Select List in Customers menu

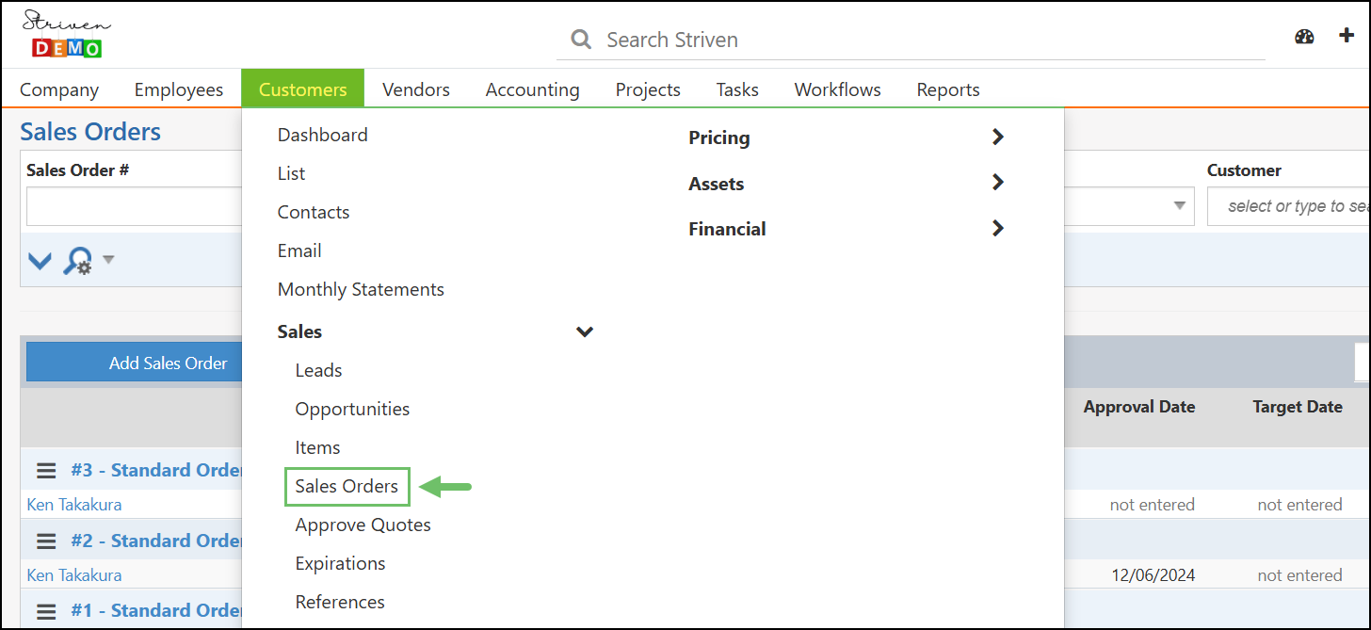coord(292,173)
